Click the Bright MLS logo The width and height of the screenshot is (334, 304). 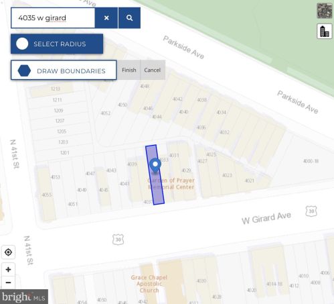coord(24,297)
